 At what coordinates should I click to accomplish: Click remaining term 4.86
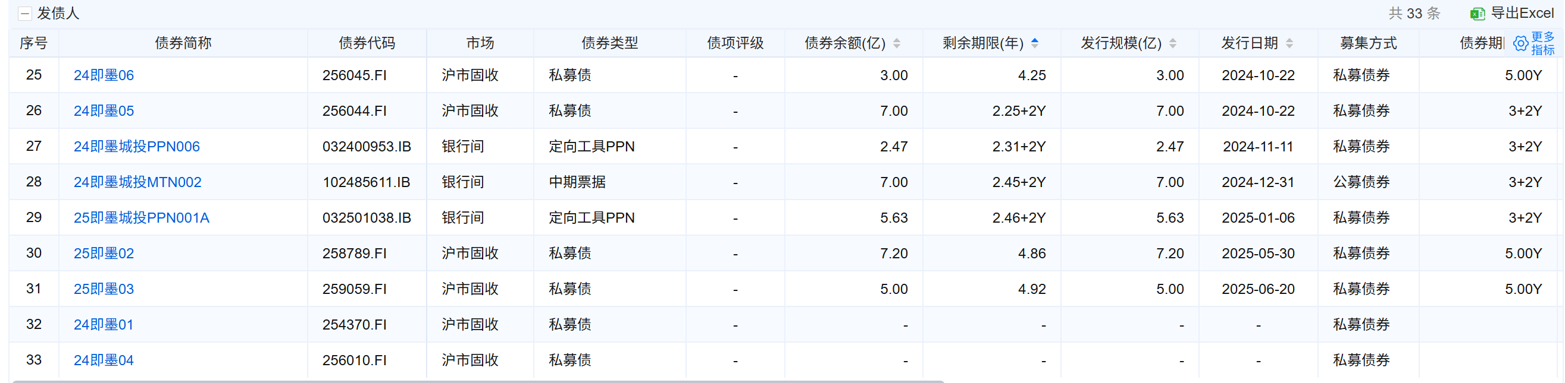1032,254
